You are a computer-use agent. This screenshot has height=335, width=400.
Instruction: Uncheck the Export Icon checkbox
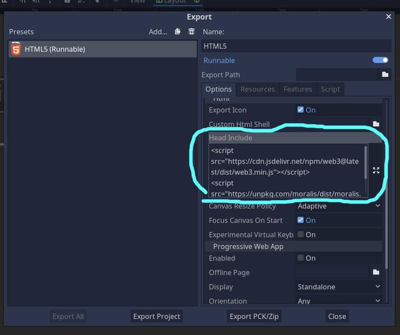pyautogui.click(x=300, y=110)
